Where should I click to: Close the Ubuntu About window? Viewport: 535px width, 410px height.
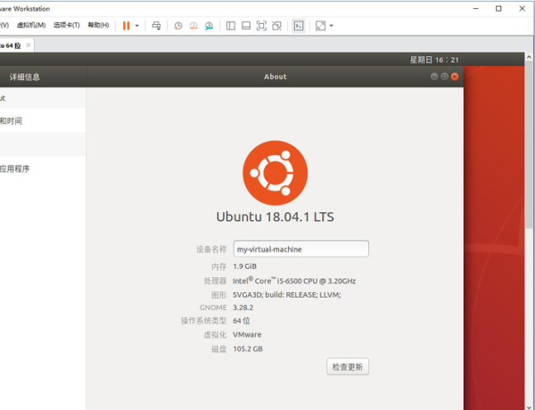[x=455, y=77]
